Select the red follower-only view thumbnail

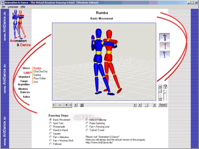coord(165,46)
